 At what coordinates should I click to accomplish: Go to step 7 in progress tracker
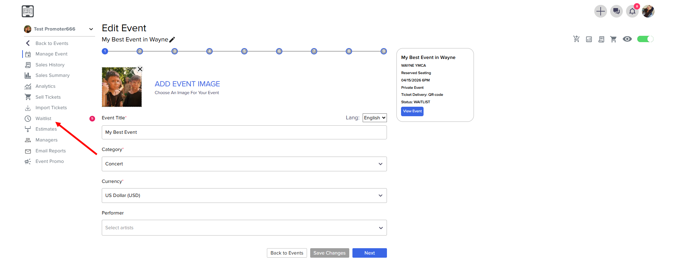pyautogui.click(x=314, y=51)
